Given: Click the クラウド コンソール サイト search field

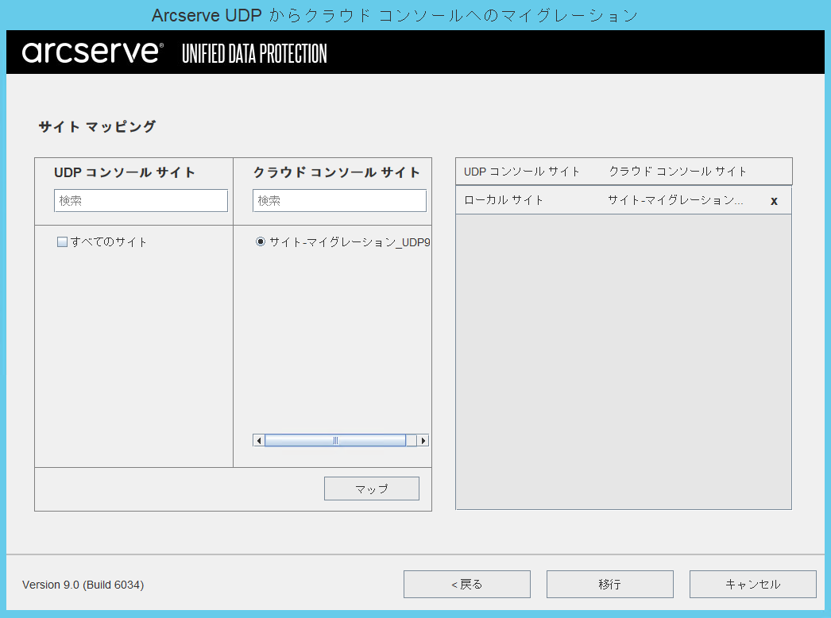Looking at the screenshot, I should click(340, 201).
